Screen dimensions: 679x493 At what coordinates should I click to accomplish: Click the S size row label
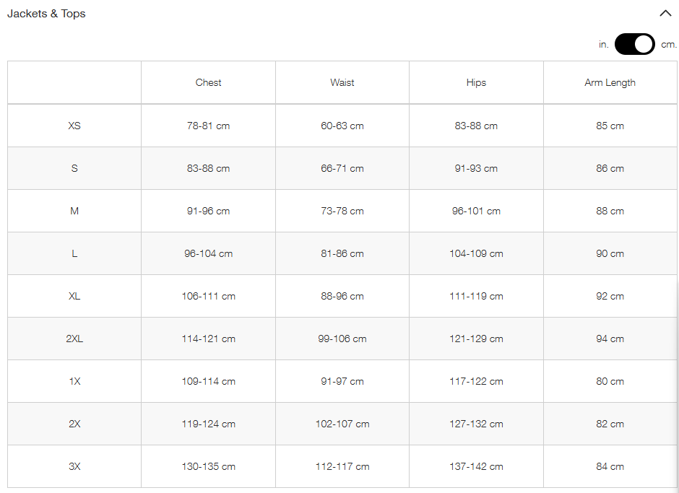[74, 168]
